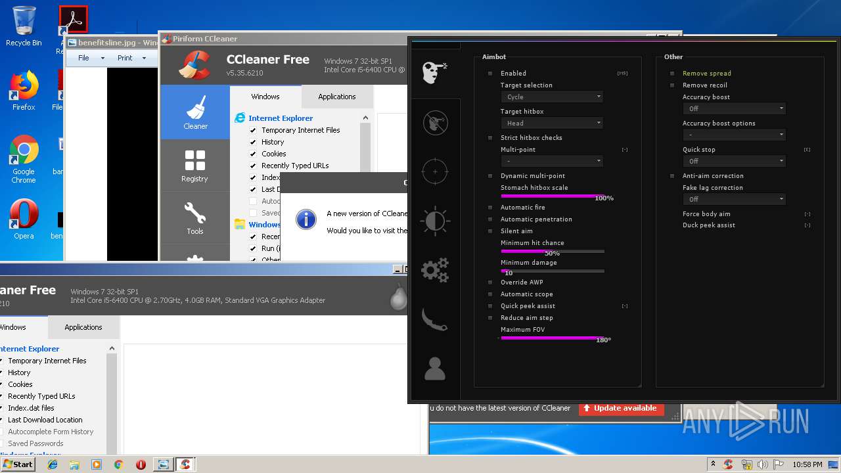Switch to Applications tab in lower CCleaner
This screenshot has width=841, height=473.
click(83, 327)
